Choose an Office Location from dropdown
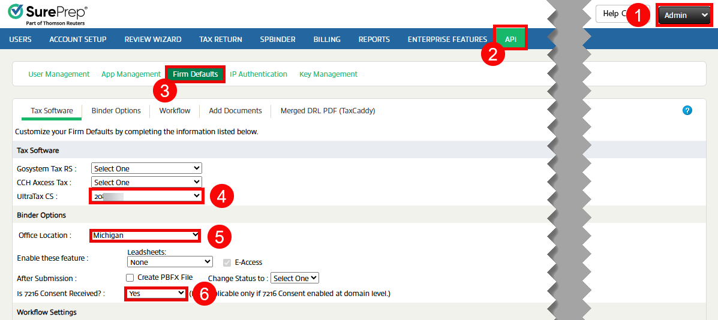718x320 pixels. click(x=145, y=236)
